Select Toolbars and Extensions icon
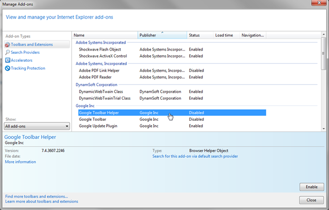 (7, 44)
